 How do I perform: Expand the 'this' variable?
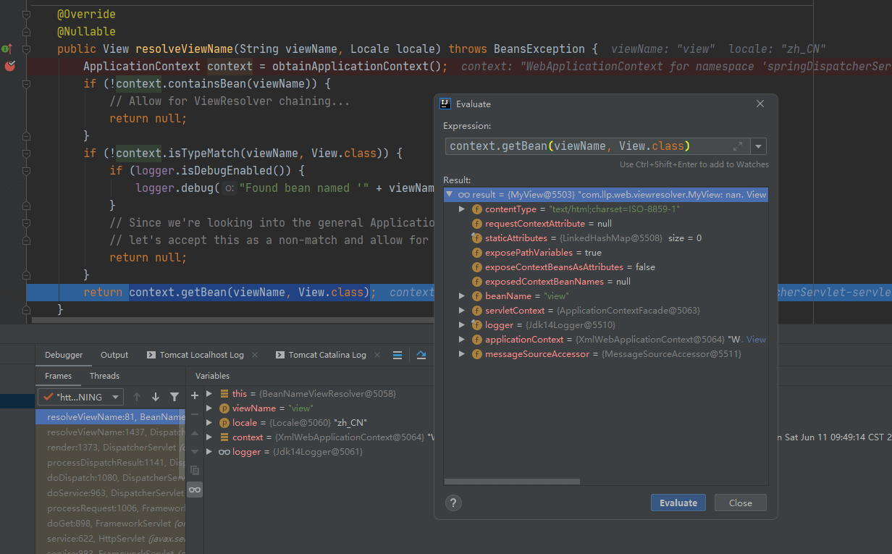pyautogui.click(x=209, y=393)
